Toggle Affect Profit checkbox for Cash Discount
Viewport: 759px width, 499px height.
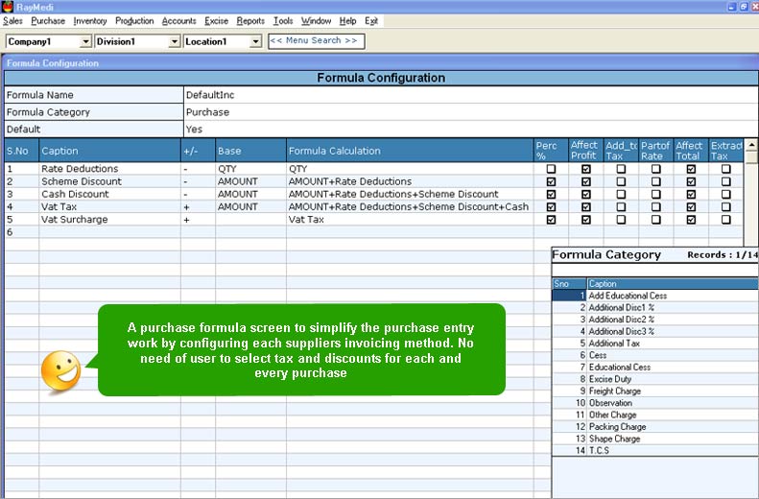[x=586, y=194]
